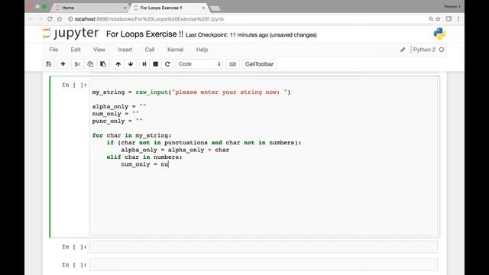
Task: Move selected cell down arrow
Action: (131, 64)
